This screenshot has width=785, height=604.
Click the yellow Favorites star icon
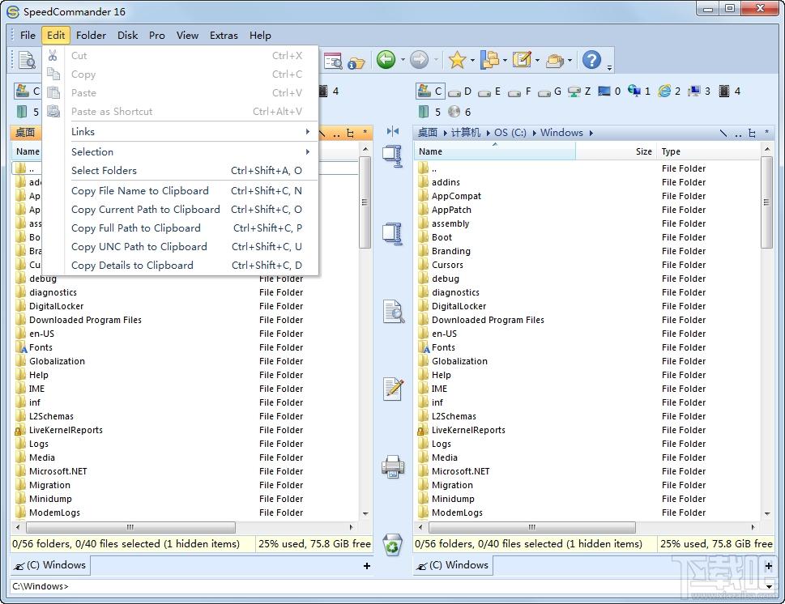457,60
